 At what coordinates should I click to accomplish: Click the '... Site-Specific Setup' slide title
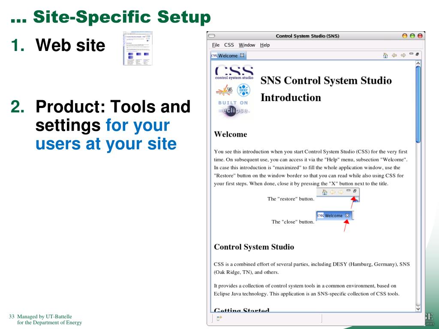pyautogui.click(x=111, y=17)
